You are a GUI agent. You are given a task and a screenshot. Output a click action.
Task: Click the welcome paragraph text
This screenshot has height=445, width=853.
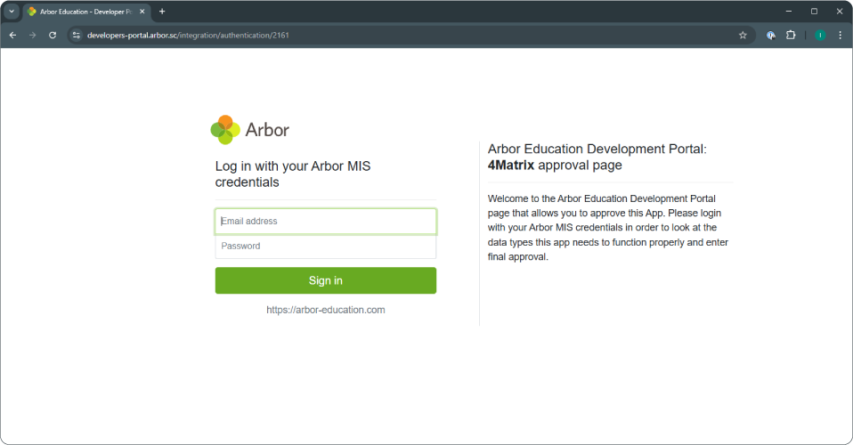point(607,228)
